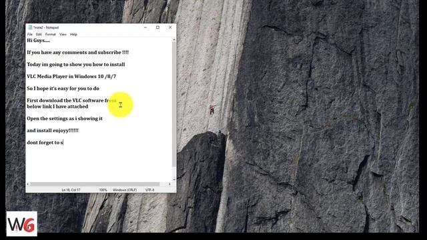Click the vertical scrollbar down arrow
The height and width of the screenshot is (240, 427).
click(x=174, y=179)
